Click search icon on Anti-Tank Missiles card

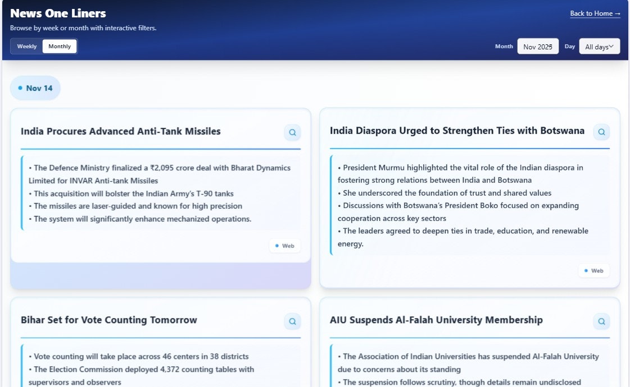pyautogui.click(x=292, y=132)
